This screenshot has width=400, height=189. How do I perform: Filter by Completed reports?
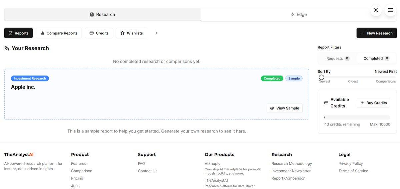[x=376, y=58]
